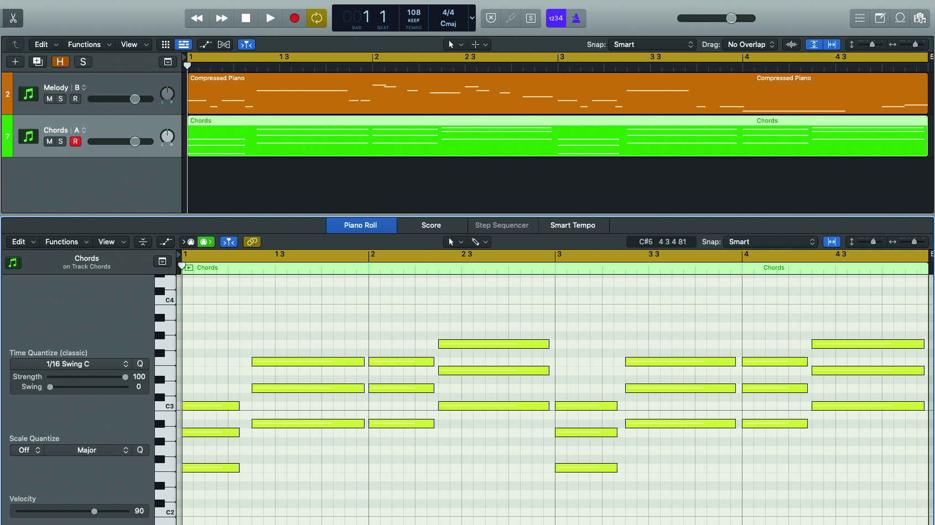Open Scale Quantize Off dropdown
The image size is (935, 525).
[27, 450]
